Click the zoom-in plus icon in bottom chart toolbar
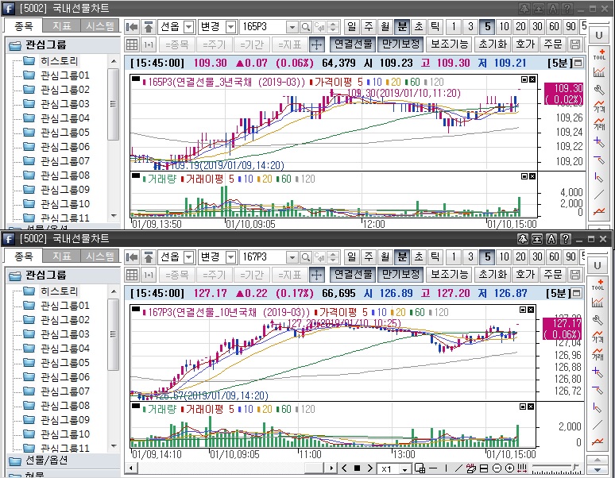The height and width of the screenshot is (478, 615). point(509,468)
